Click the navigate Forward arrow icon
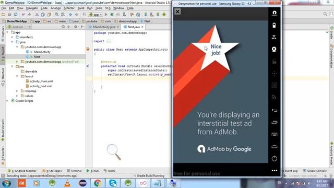Screen dimensions: 334x188 (x=77, y=15)
